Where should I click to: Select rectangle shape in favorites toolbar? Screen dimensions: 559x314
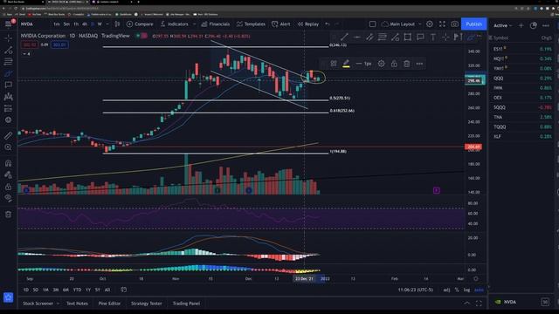(408, 37)
